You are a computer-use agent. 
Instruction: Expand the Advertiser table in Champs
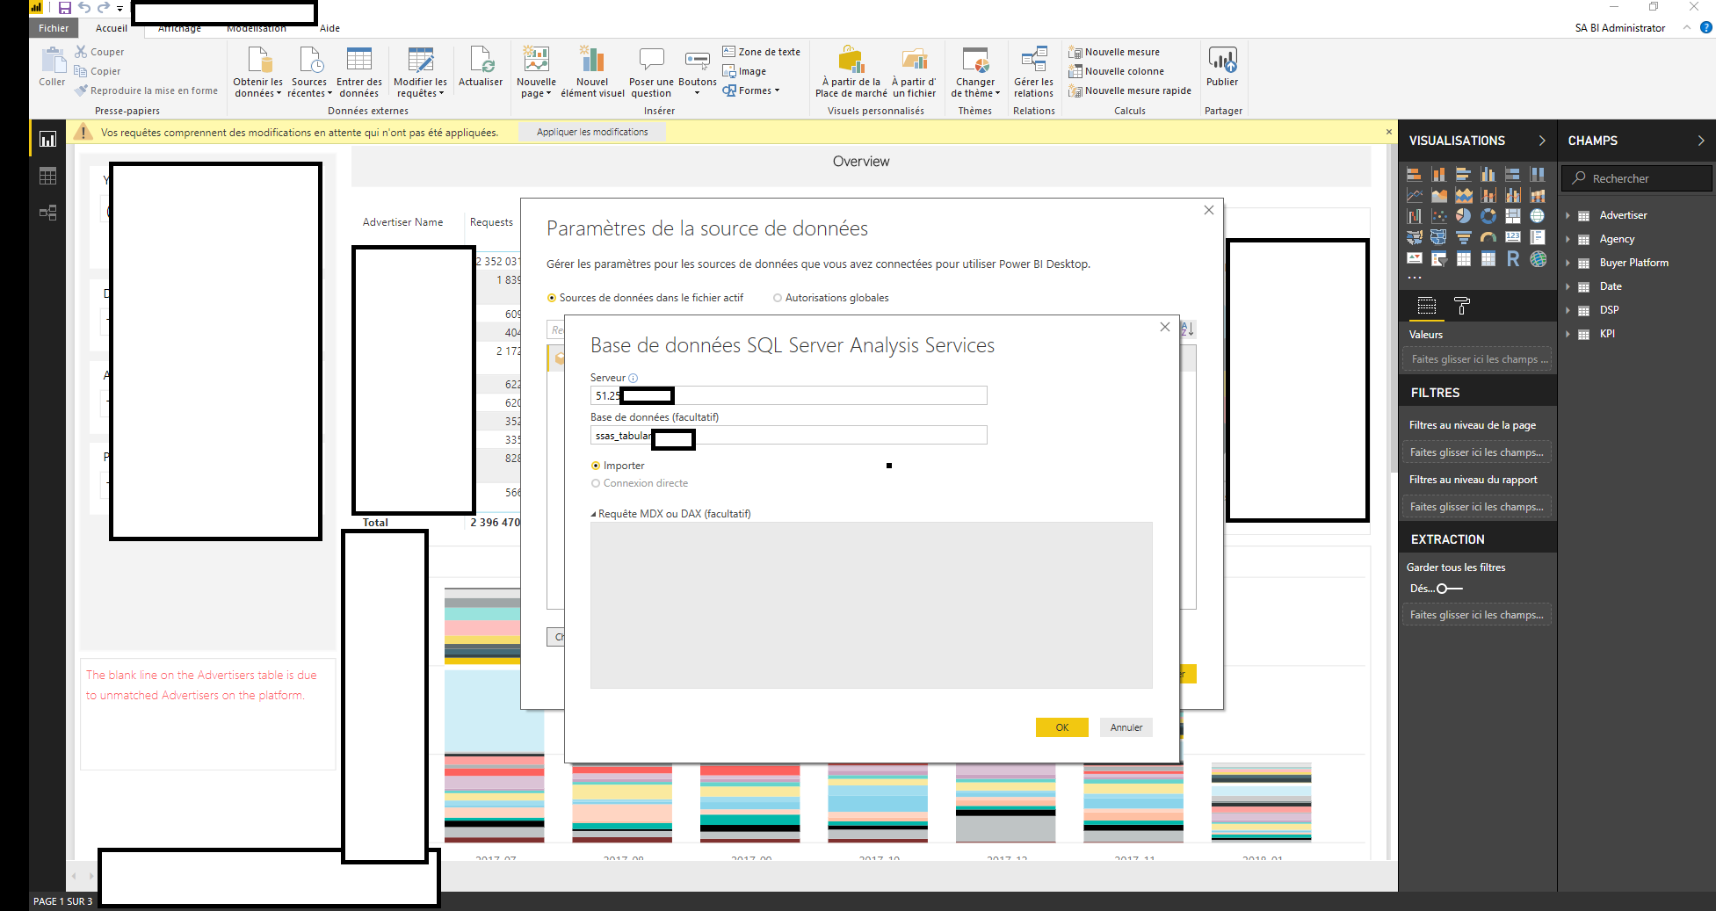[1568, 215]
